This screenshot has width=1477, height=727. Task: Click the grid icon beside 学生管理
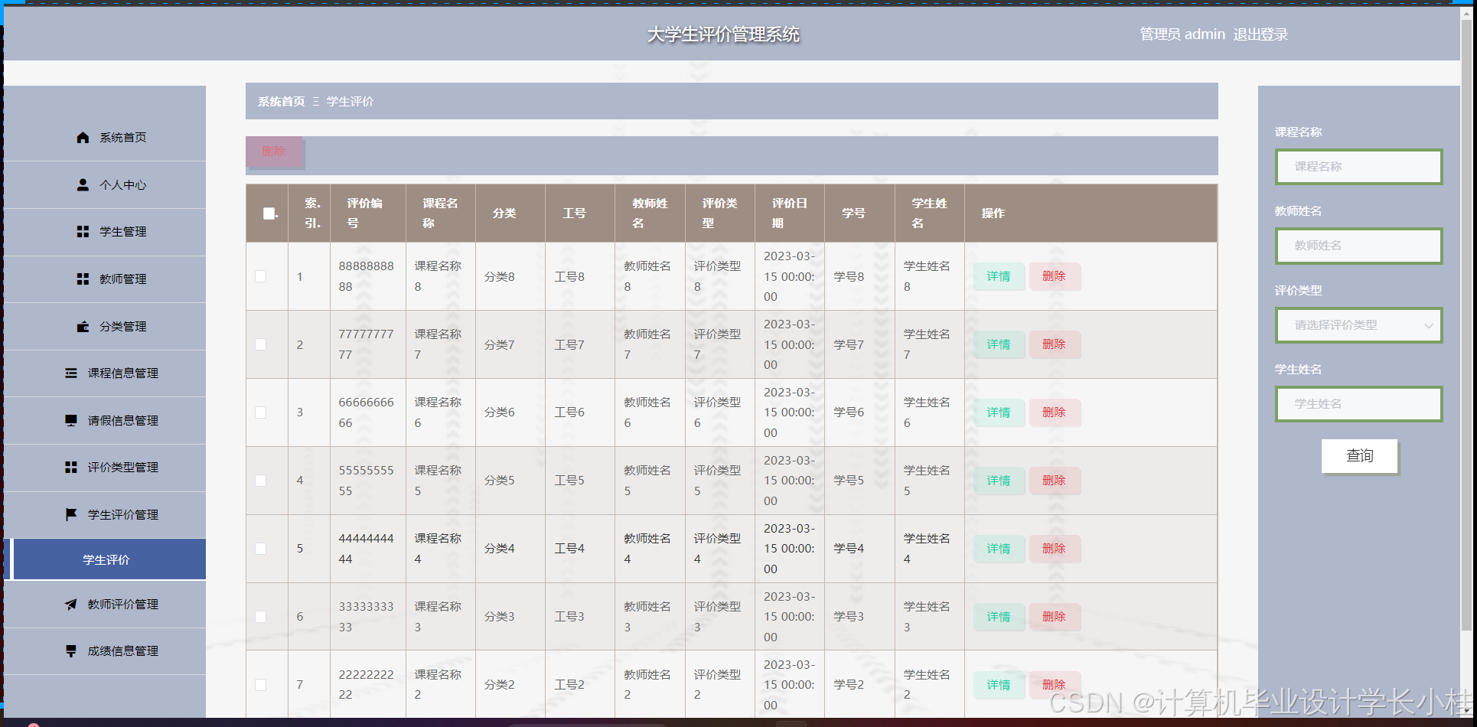click(83, 232)
